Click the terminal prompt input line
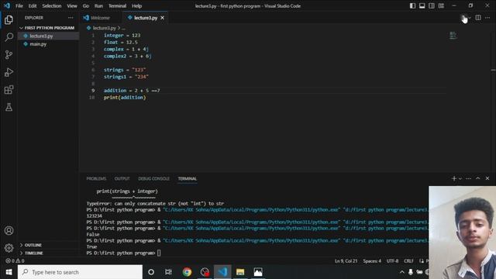 [123, 253]
